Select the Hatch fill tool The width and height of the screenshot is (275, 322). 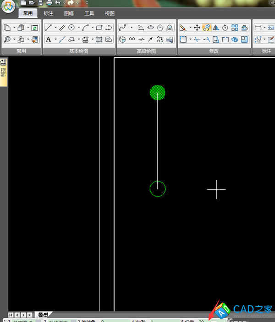coord(99,40)
